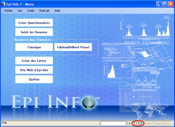Click the Créer des Cartes button
The height and width of the screenshot is (127, 175).
coord(34,61)
